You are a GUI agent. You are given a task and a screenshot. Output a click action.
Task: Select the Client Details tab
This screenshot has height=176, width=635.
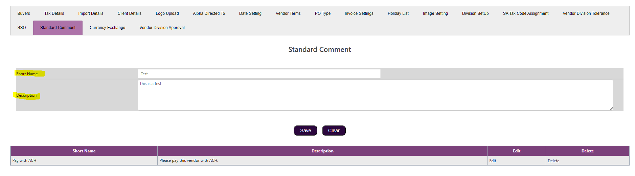130,13
